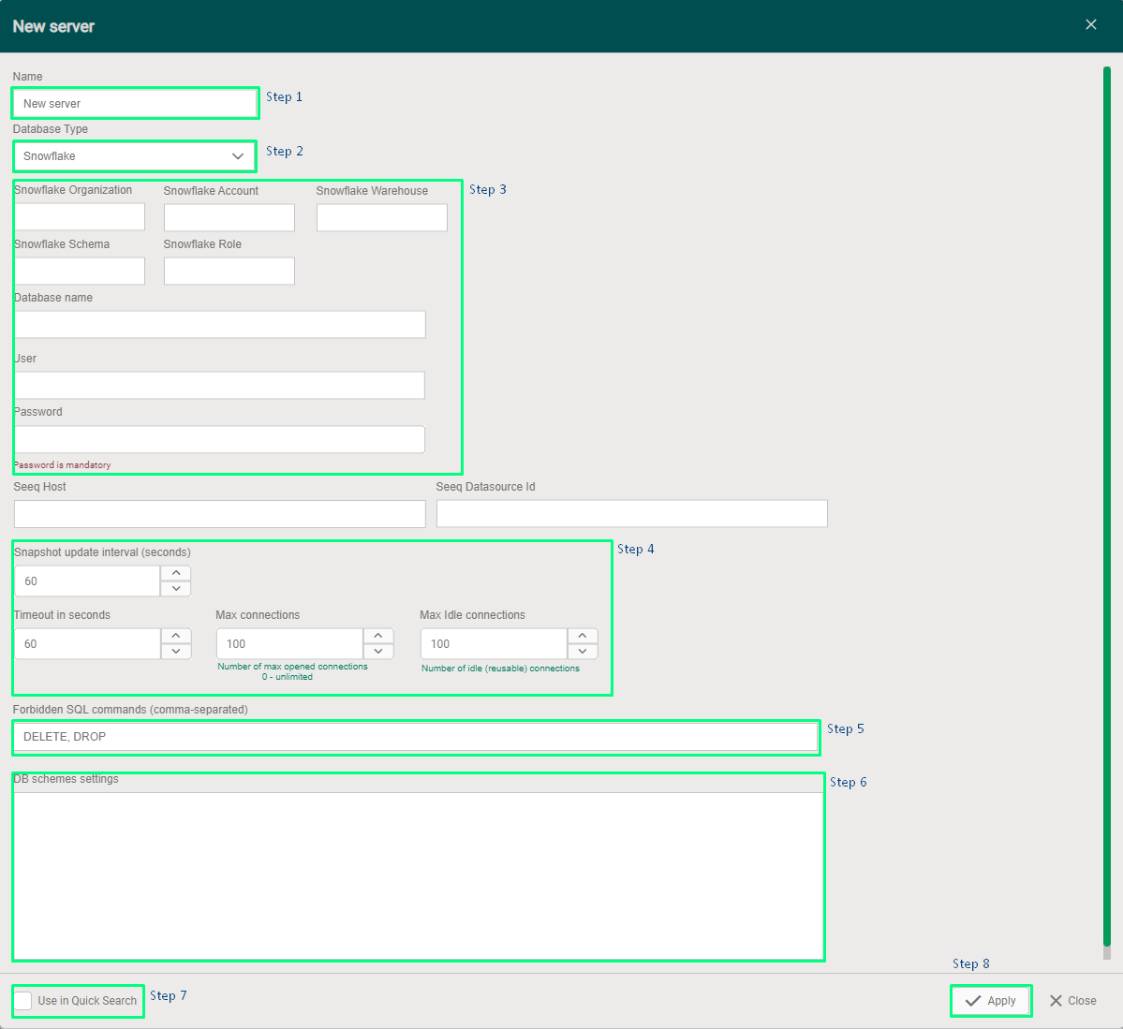
Task: Click the Max Idle connections number field
Action: [x=495, y=644]
